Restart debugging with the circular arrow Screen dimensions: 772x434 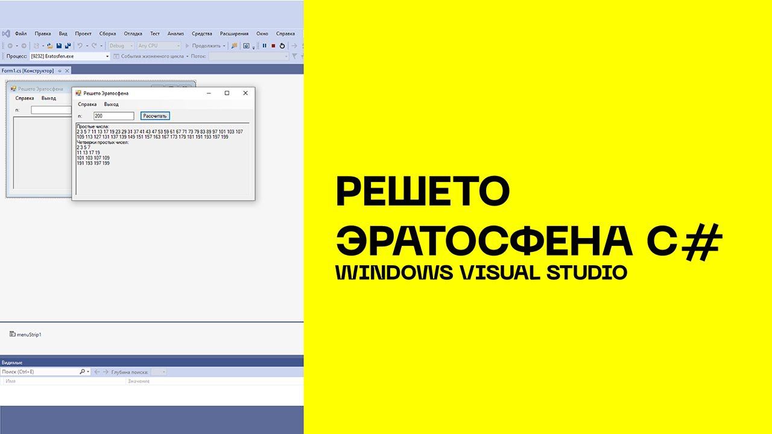point(282,46)
